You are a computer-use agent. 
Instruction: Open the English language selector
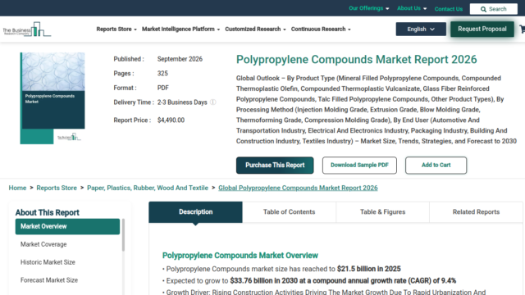click(x=421, y=29)
